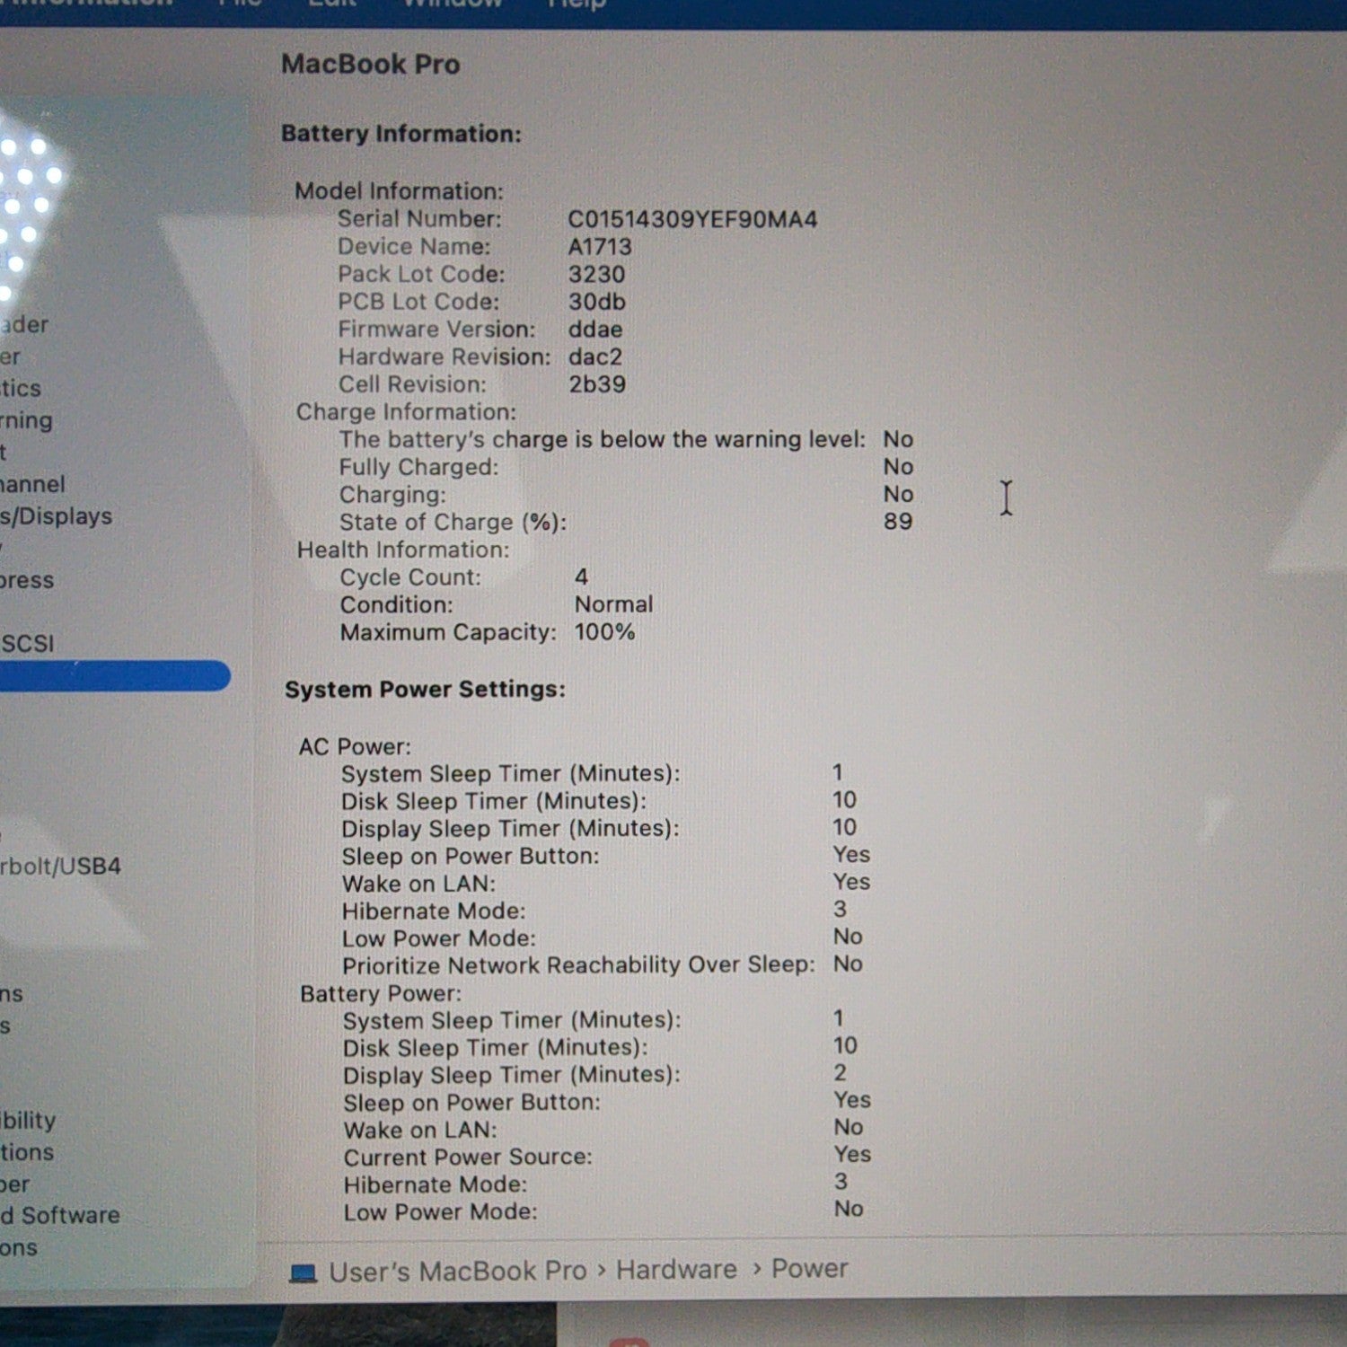Click the MacBook Pro heading
1347x1347 pixels.
(370, 64)
